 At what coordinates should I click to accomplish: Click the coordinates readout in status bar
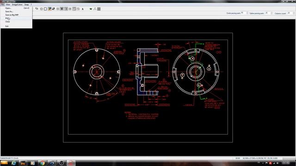(260, 158)
